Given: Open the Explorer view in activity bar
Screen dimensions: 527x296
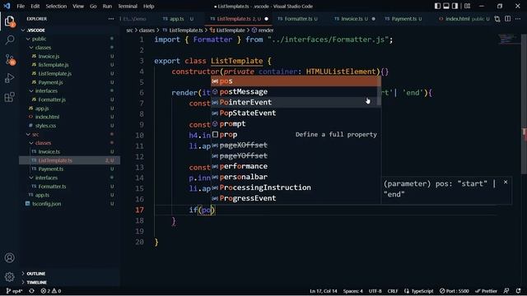Looking at the screenshot, I should (9, 21).
